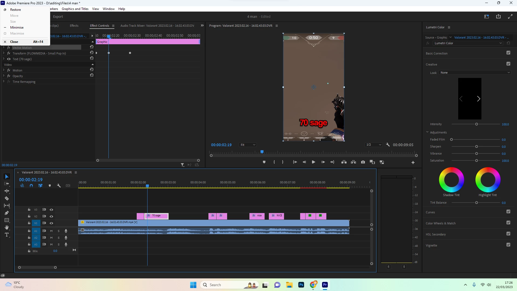The width and height of the screenshot is (517, 291).
Task: Toggle the Vignette checkbox
Action: coord(508,245)
